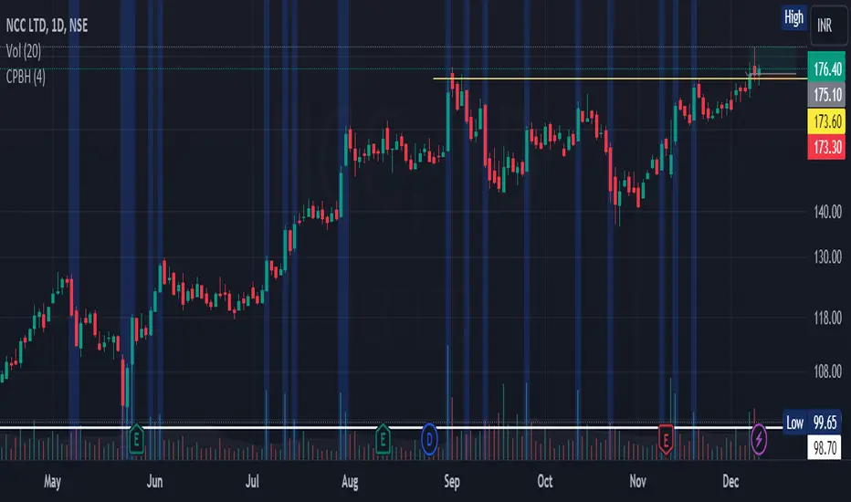
Task: Click the Dec label on time axis
Action: tap(730, 481)
